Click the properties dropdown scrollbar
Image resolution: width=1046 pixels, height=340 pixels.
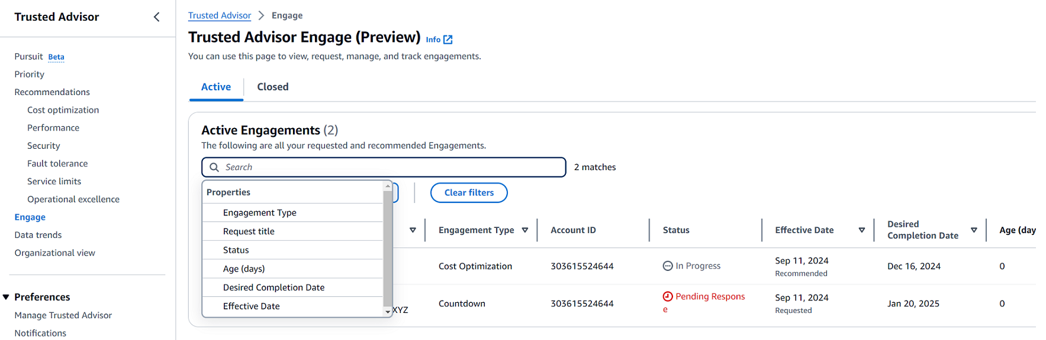coord(388,248)
